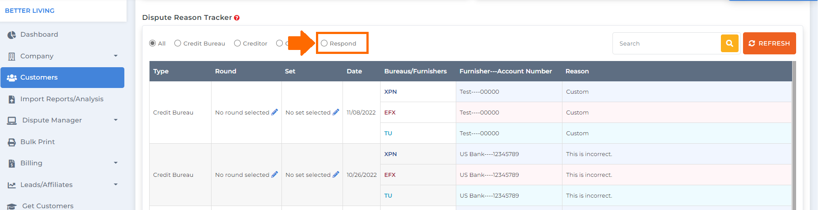The width and height of the screenshot is (824, 210).
Task: Click the Customers people icon
Action: [x=12, y=78]
